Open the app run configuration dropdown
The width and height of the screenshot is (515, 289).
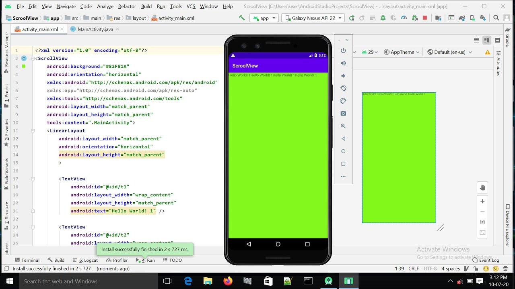pyautogui.click(x=264, y=18)
